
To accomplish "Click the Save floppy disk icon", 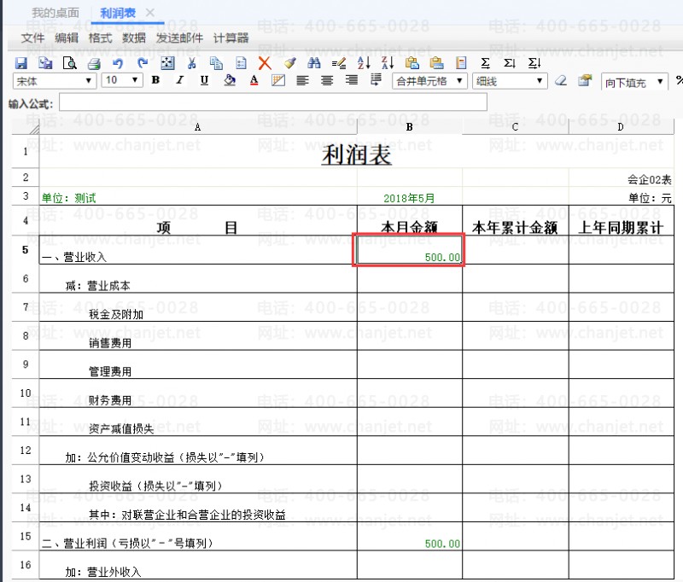I will (x=20, y=63).
